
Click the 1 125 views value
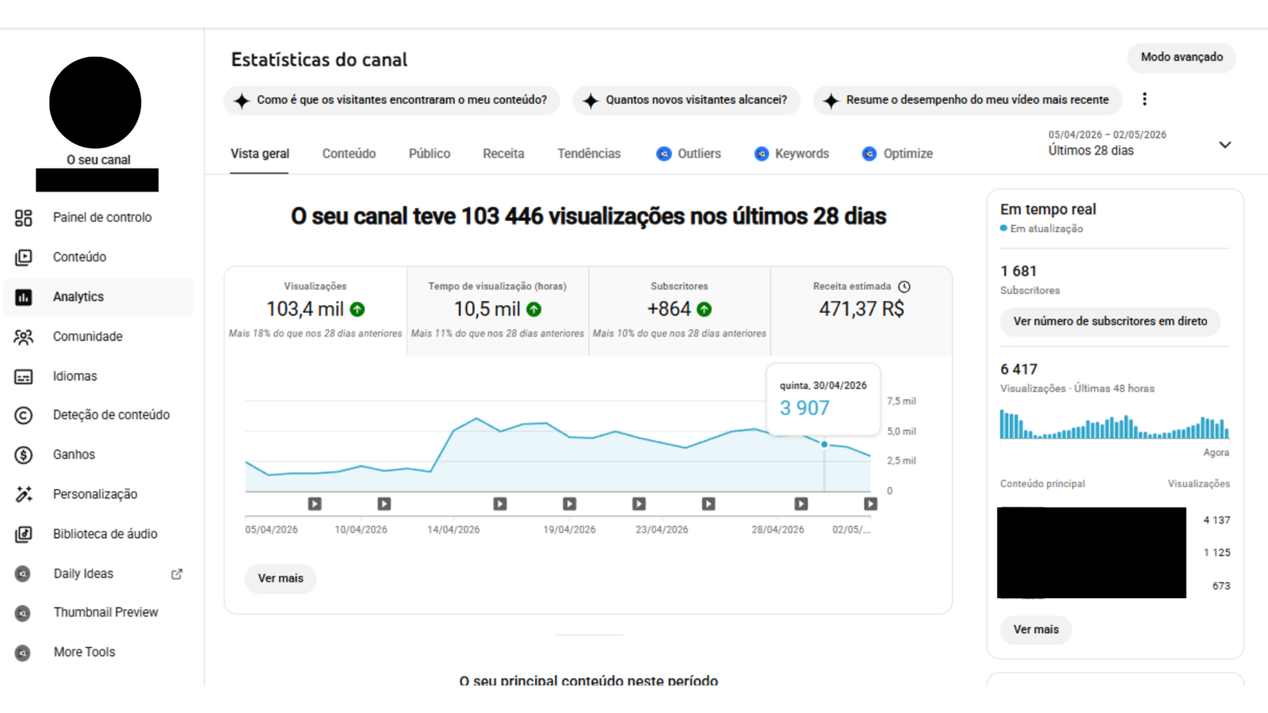1216,553
